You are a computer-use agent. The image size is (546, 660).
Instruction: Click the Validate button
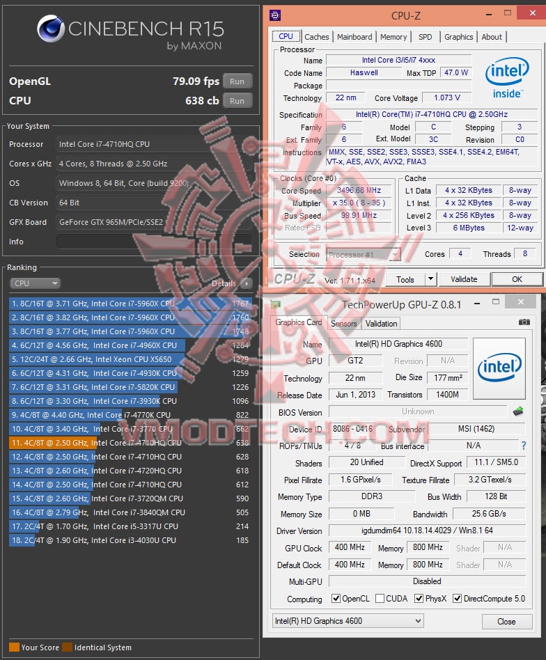pos(464,279)
